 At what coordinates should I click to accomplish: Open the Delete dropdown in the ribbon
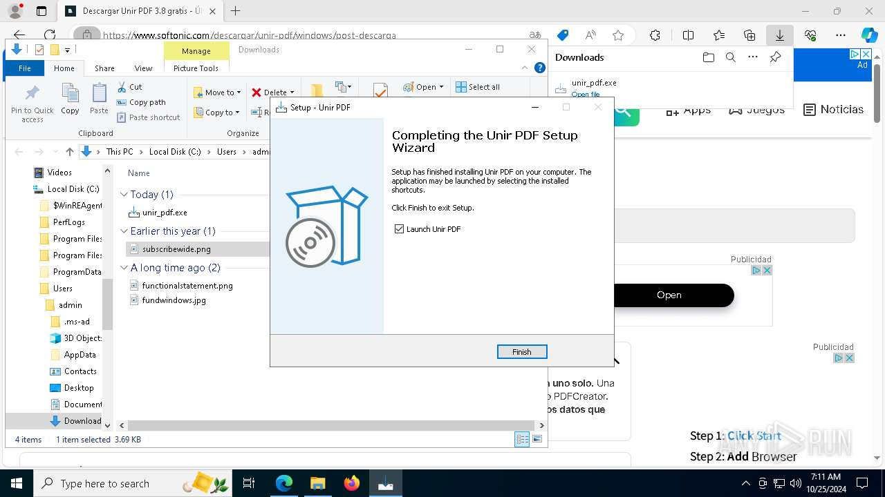tap(272, 92)
